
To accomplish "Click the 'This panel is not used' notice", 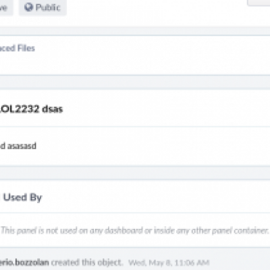I will click(135, 230).
